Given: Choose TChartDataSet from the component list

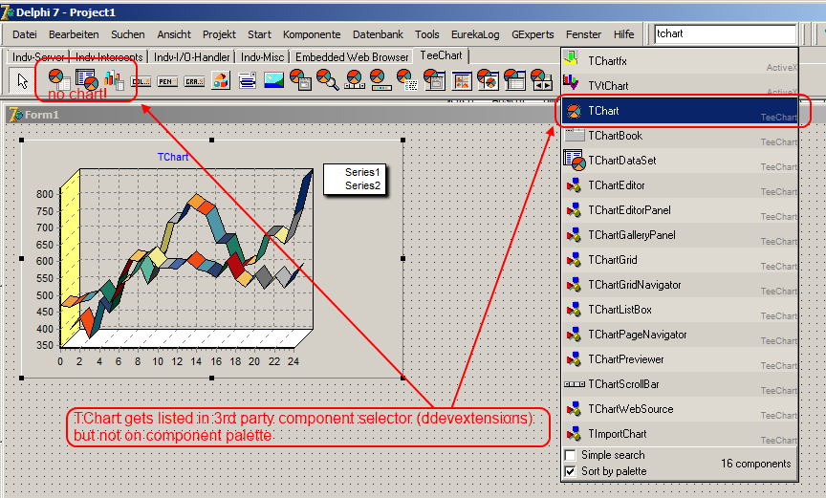Looking at the screenshot, I should point(680,161).
